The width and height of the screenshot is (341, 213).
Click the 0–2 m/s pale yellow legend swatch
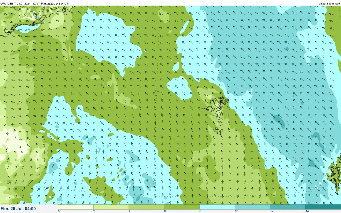76,207
